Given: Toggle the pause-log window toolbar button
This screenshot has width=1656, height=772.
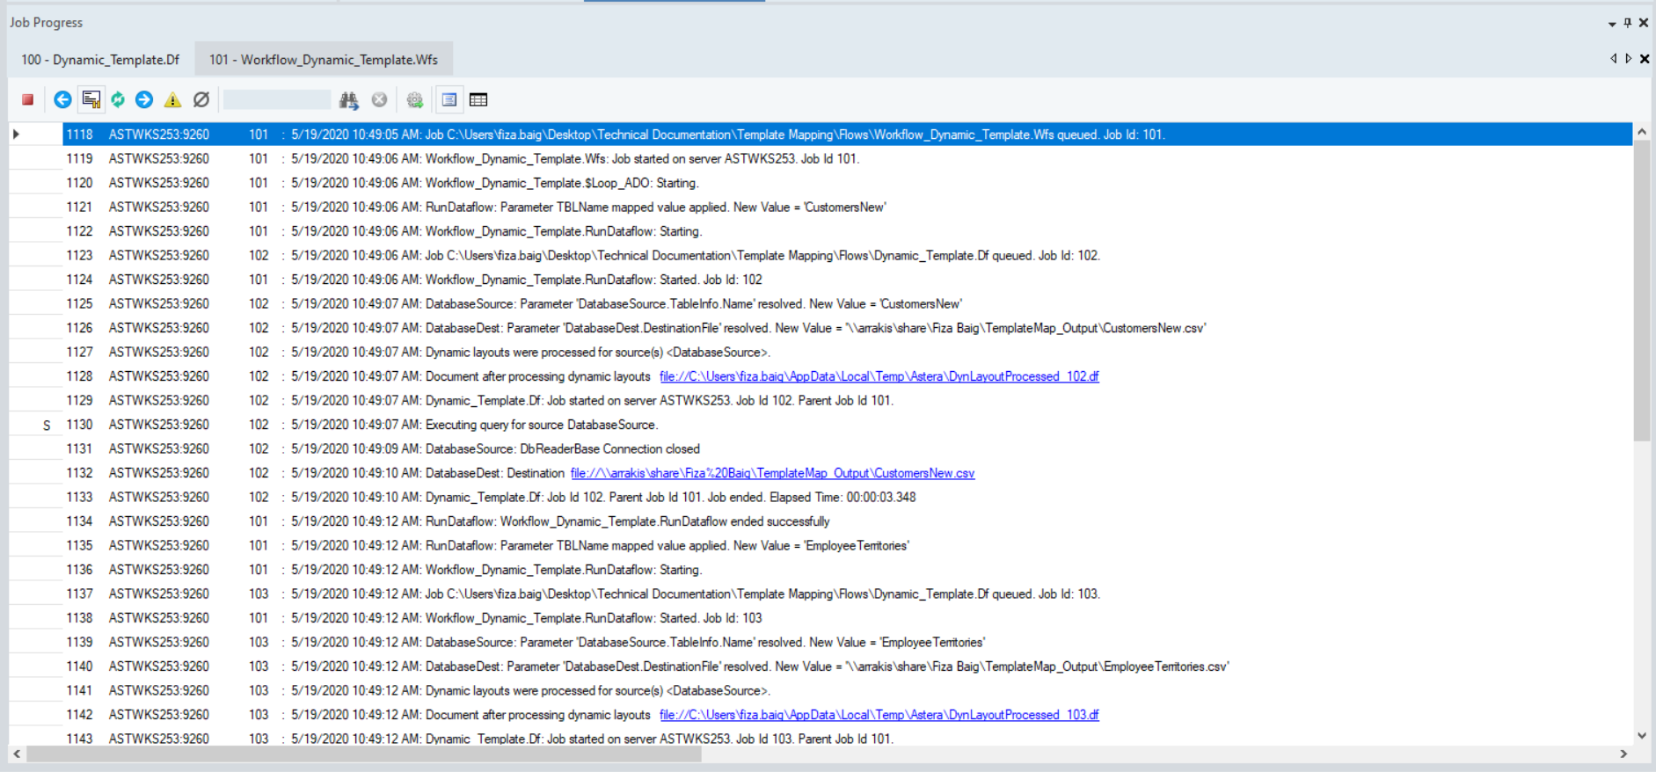Looking at the screenshot, I should 91,100.
